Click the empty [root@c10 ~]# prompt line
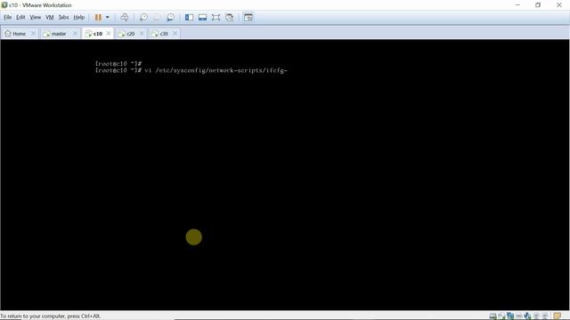Image resolution: width=570 pixels, height=320 pixels. [x=118, y=63]
